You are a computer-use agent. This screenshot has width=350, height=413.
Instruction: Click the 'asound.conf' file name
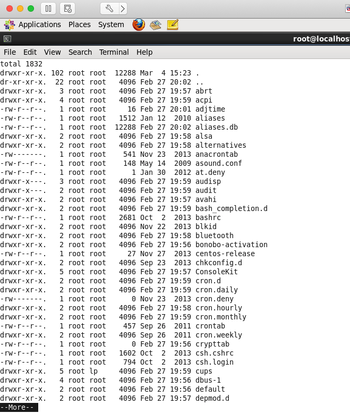click(219, 163)
